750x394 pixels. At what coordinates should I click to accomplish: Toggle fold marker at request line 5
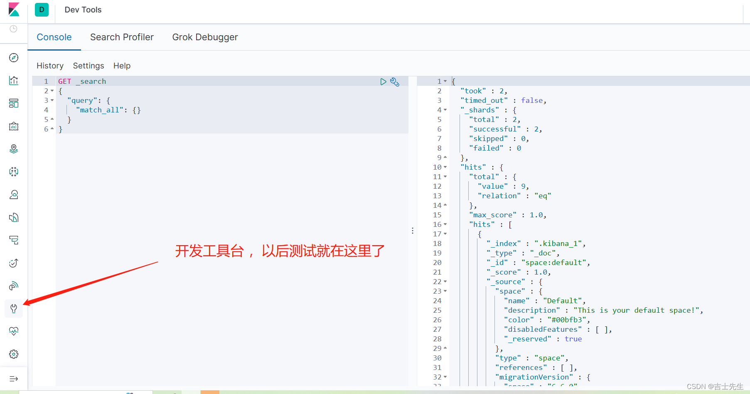(52, 119)
